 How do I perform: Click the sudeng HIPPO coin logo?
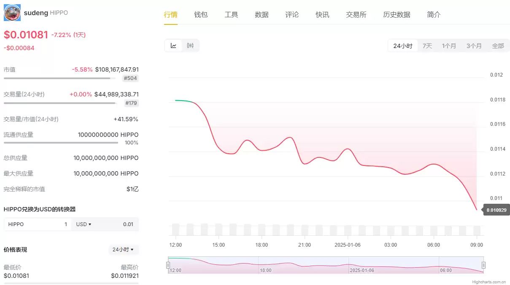click(12, 13)
